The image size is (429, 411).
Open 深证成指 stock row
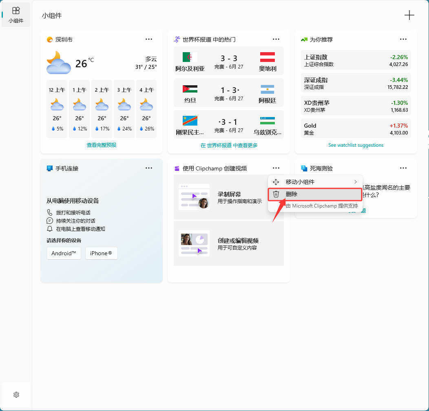[356, 83]
